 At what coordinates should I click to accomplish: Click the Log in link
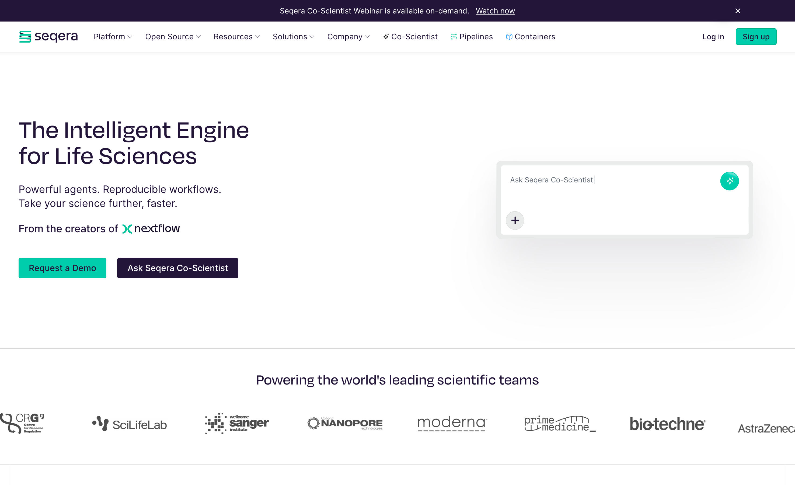713,36
